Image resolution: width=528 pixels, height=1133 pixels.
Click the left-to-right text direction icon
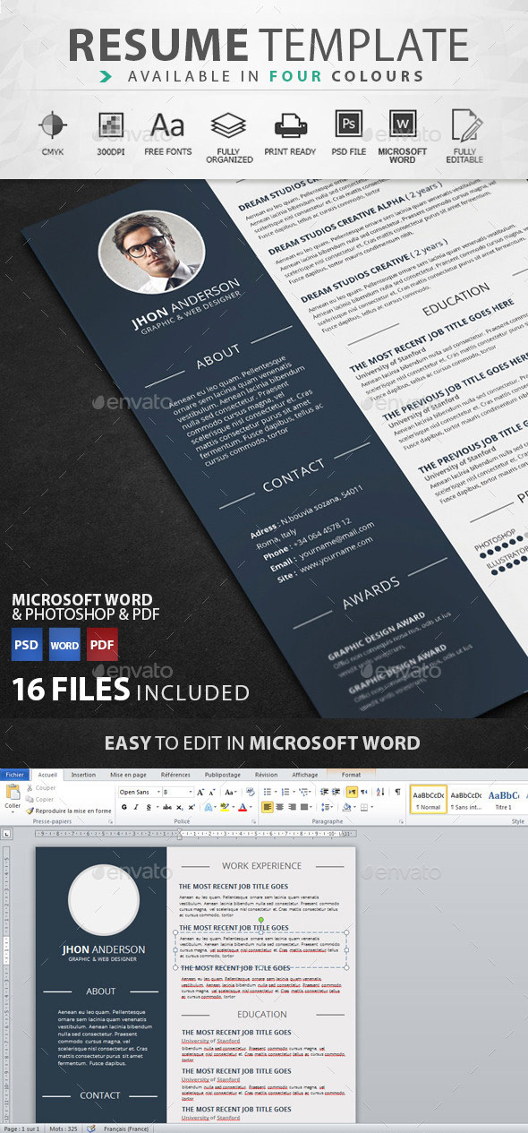coord(352,792)
